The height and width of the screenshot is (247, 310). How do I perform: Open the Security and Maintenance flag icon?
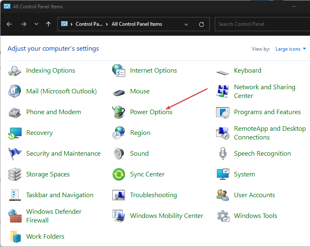pyautogui.click(x=15, y=154)
